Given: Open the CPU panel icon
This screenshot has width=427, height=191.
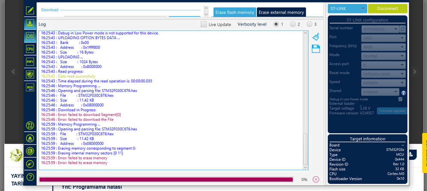Looking at the screenshot, I should 30,49.
